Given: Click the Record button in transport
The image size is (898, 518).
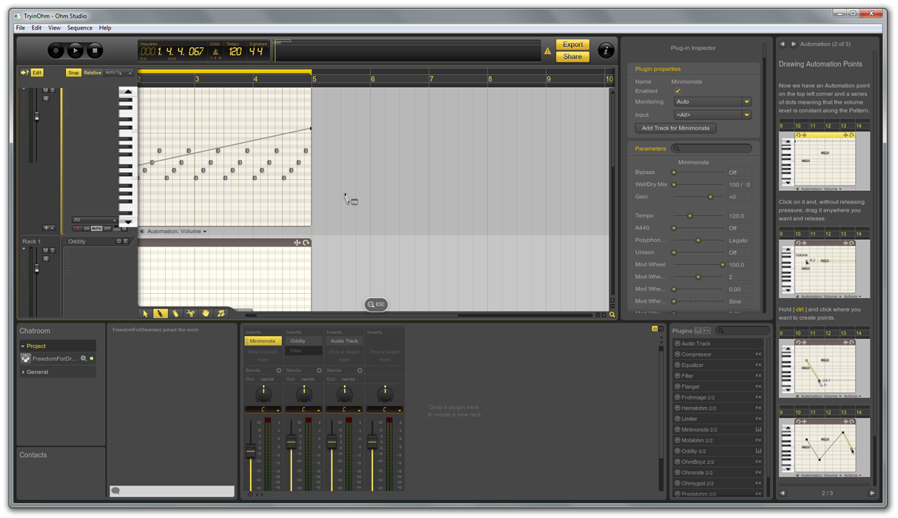Looking at the screenshot, I should point(56,50).
